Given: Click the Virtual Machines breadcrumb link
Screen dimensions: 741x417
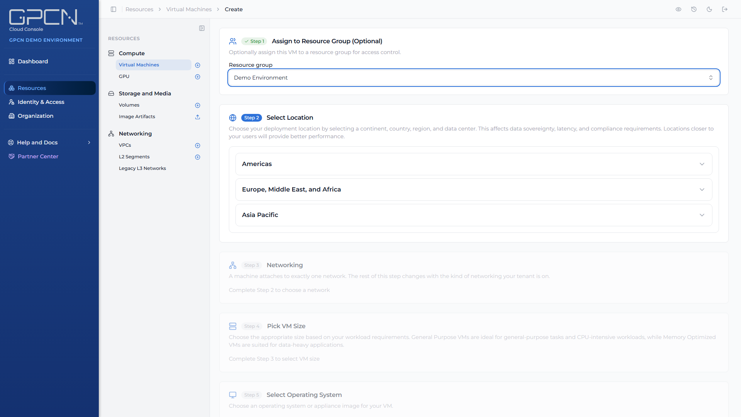Looking at the screenshot, I should 189,9.
